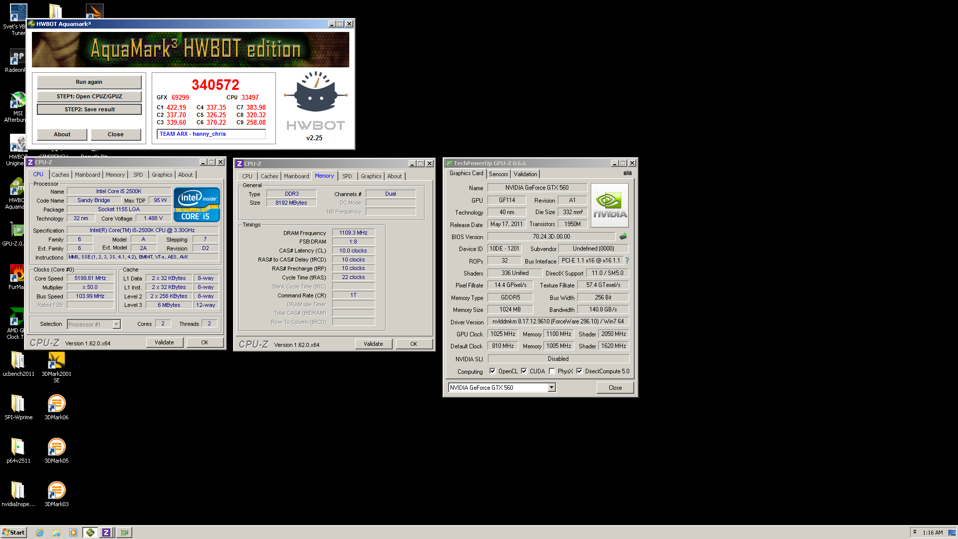Switch to GPU-Z taskbar button
This screenshot has height=539, width=958.
pyautogui.click(x=124, y=533)
